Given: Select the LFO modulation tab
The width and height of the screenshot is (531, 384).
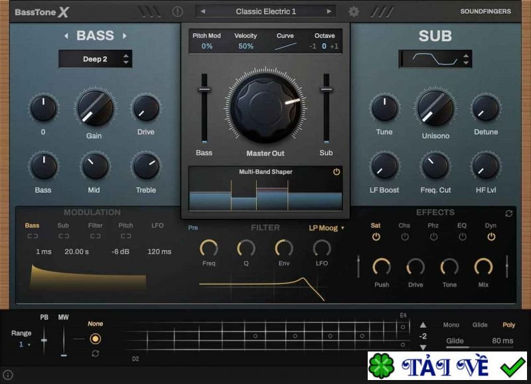Looking at the screenshot, I should pyautogui.click(x=157, y=225).
